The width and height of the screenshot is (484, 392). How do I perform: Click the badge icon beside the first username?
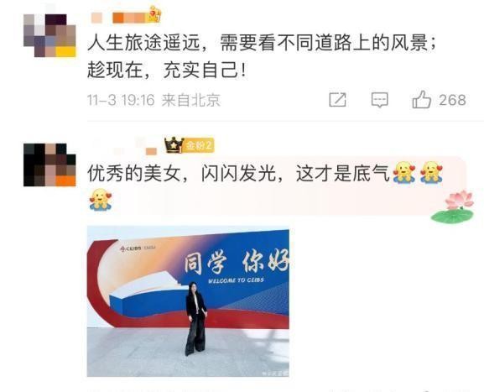pos(154,15)
